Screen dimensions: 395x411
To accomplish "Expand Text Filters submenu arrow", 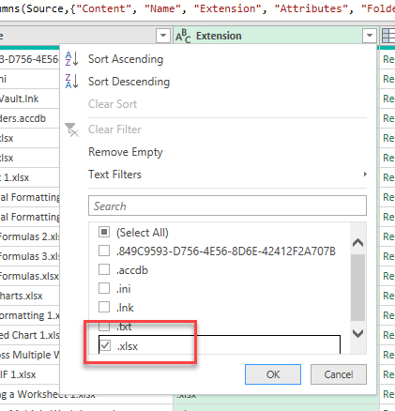I will 365,175.
